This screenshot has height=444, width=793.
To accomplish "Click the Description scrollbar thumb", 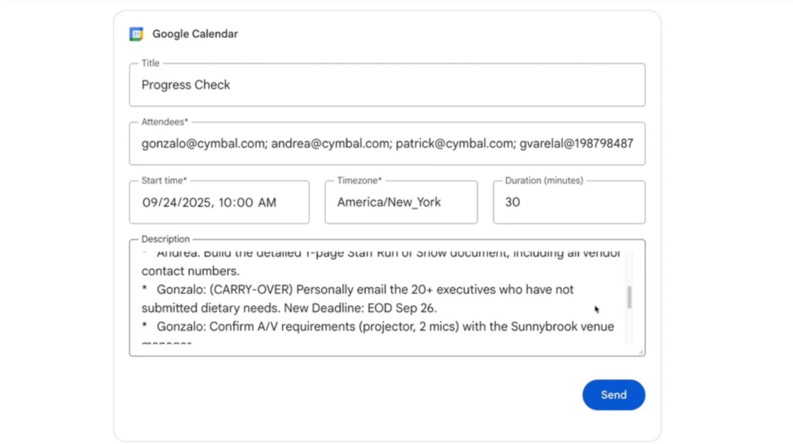I will pyautogui.click(x=629, y=297).
